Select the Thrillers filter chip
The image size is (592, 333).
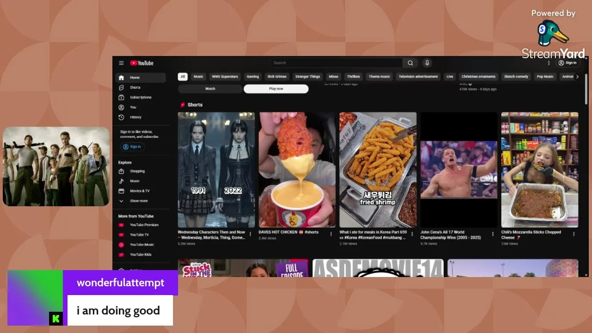click(353, 77)
